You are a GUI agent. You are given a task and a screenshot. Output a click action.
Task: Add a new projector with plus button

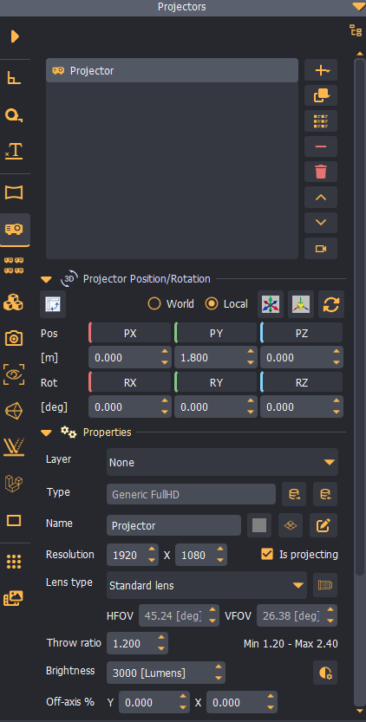tap(321, 70)
